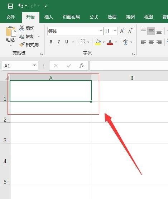168x199 pixels.
Task: Toggle underline formatting
Action: 67,42
